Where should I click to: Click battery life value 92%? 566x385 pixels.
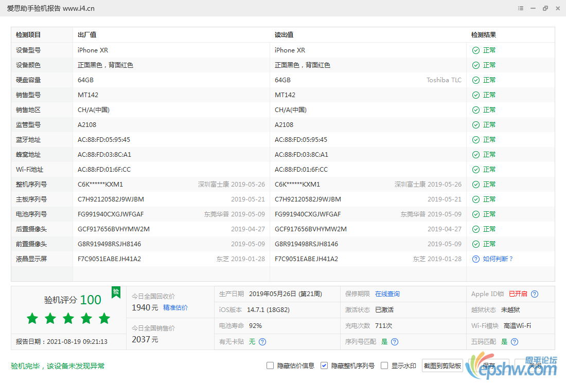[x=256, y=326]
